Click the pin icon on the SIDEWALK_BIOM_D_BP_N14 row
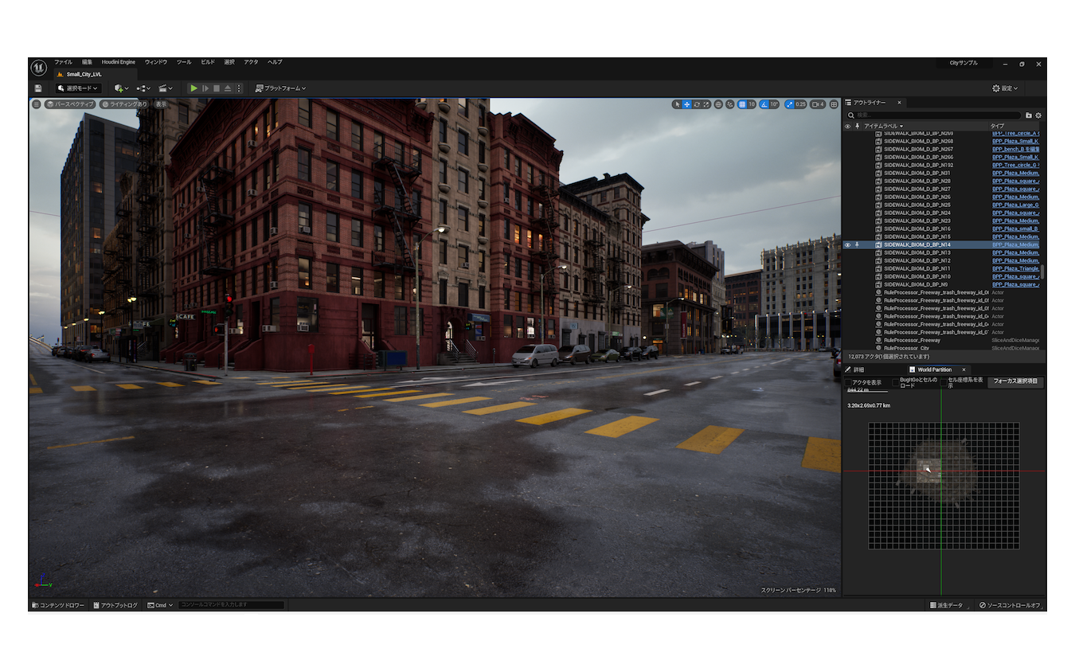Viewport: 1075px width, 672px height. click(857, 244)
